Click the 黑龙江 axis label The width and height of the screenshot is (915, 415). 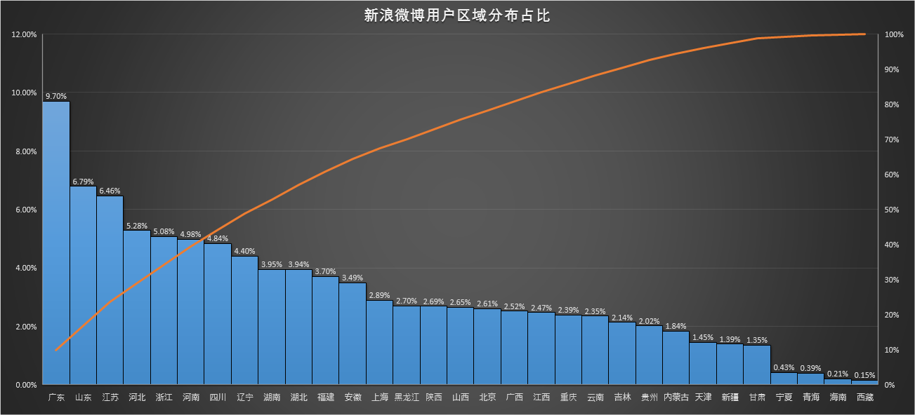coord(407,397)
